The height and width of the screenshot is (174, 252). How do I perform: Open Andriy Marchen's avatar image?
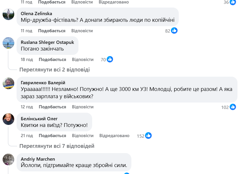coord(8,159)
